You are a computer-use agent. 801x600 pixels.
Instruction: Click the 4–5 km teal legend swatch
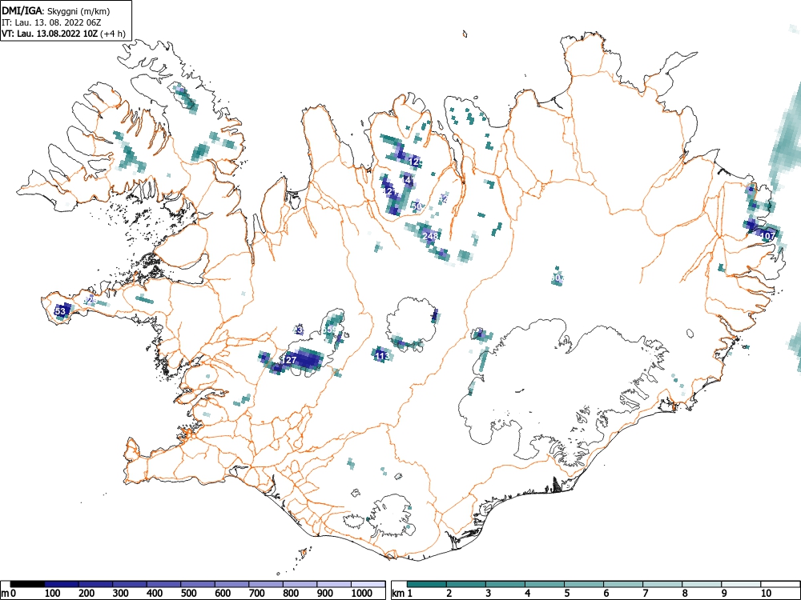(545, 584)
